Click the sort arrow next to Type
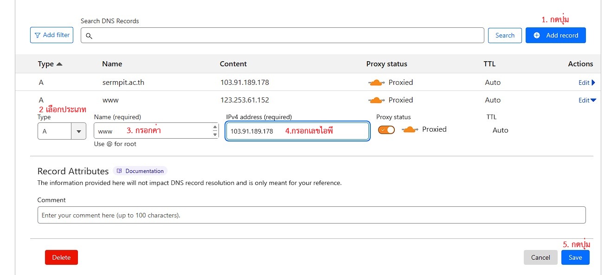Image resolution: width=611 pixels, height=275 pixels. [59, 64]
